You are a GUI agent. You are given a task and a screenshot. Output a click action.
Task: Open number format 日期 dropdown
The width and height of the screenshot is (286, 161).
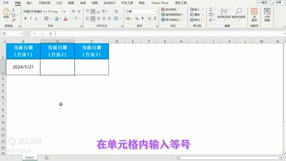coord(156,12)
